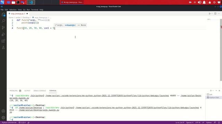Expand the run button dropdown arrow
222x124 pixels.
point(212,14)
